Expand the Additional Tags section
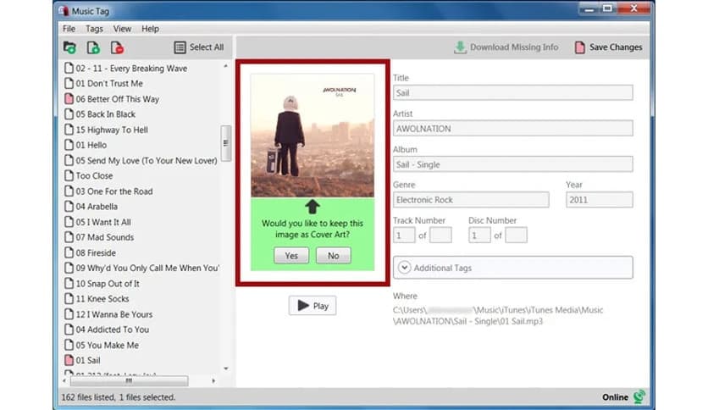The width and height of the screenshot is (708, 410). point(404,268)
